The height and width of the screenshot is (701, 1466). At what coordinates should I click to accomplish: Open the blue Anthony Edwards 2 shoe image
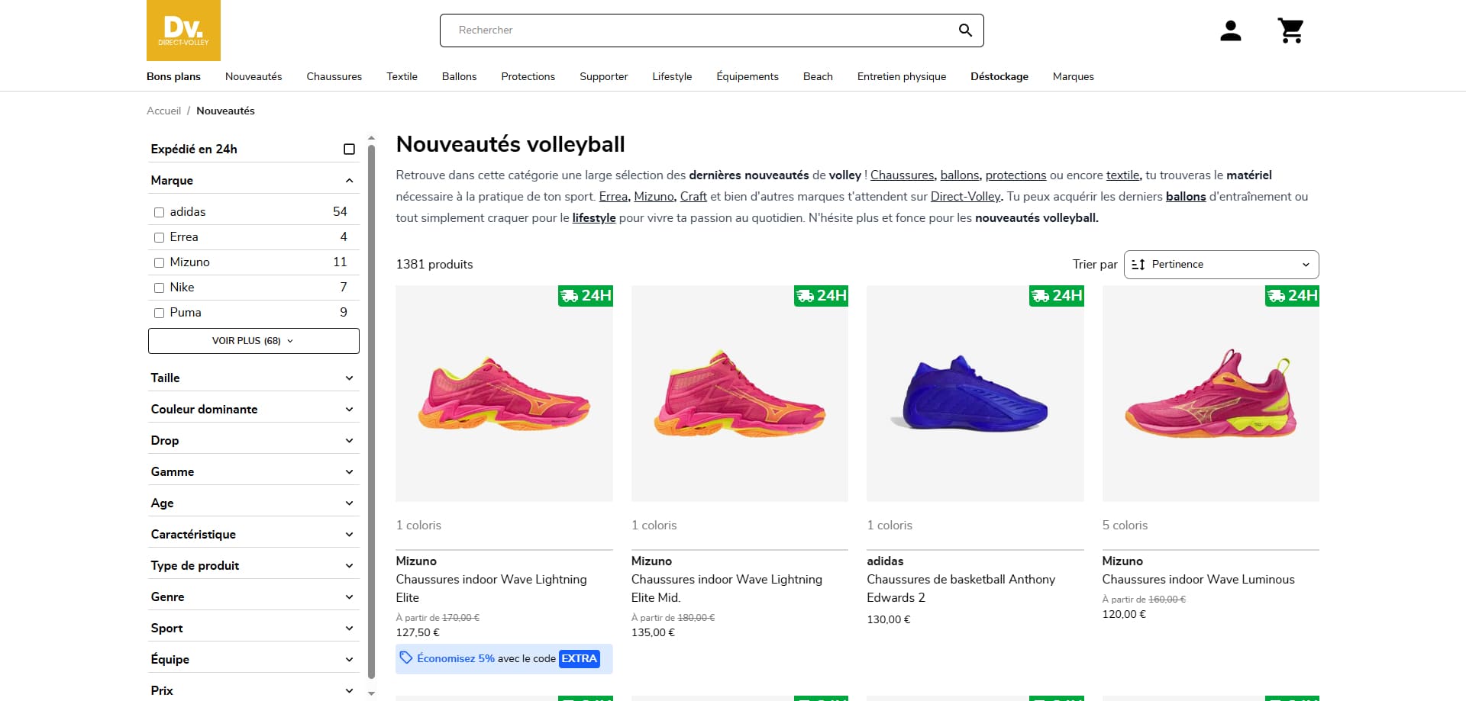975,394
